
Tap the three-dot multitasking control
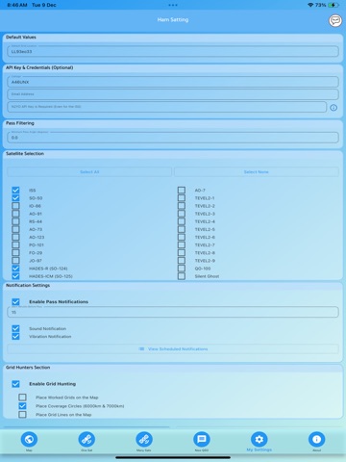click(173, 5)
